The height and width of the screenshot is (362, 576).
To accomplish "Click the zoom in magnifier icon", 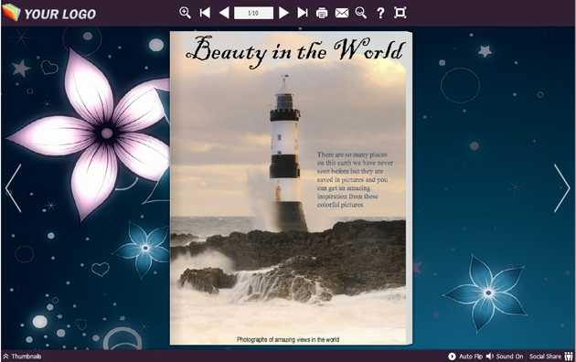I will click(185, 13).
